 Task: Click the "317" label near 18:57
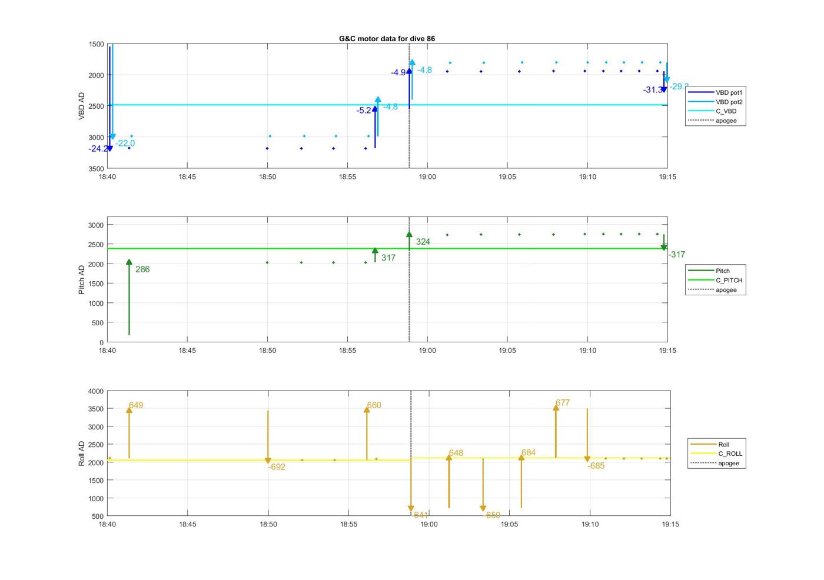(x=388, y=258)
